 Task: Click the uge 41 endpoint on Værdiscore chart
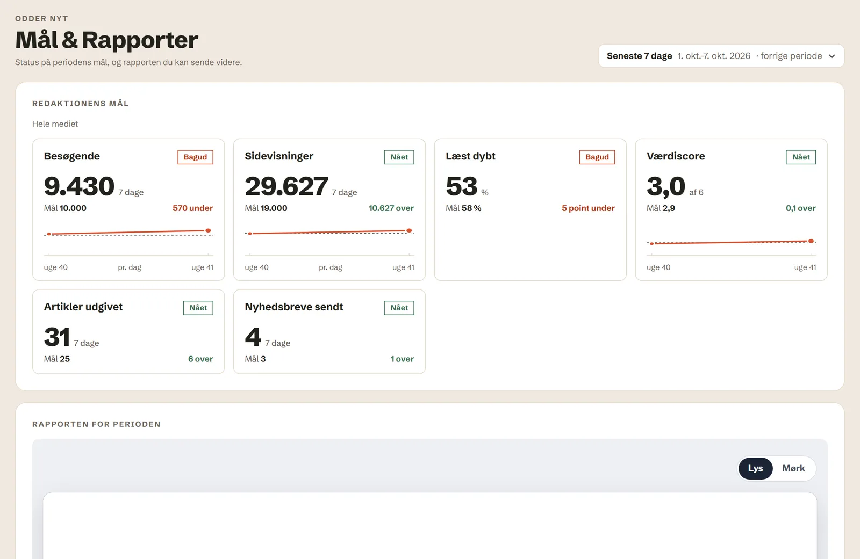(811, 241)
